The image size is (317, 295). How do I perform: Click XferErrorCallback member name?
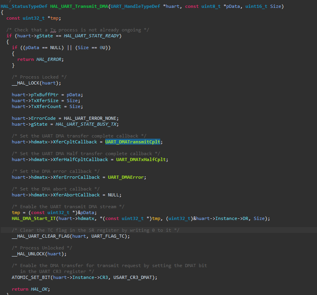[77, 177]
